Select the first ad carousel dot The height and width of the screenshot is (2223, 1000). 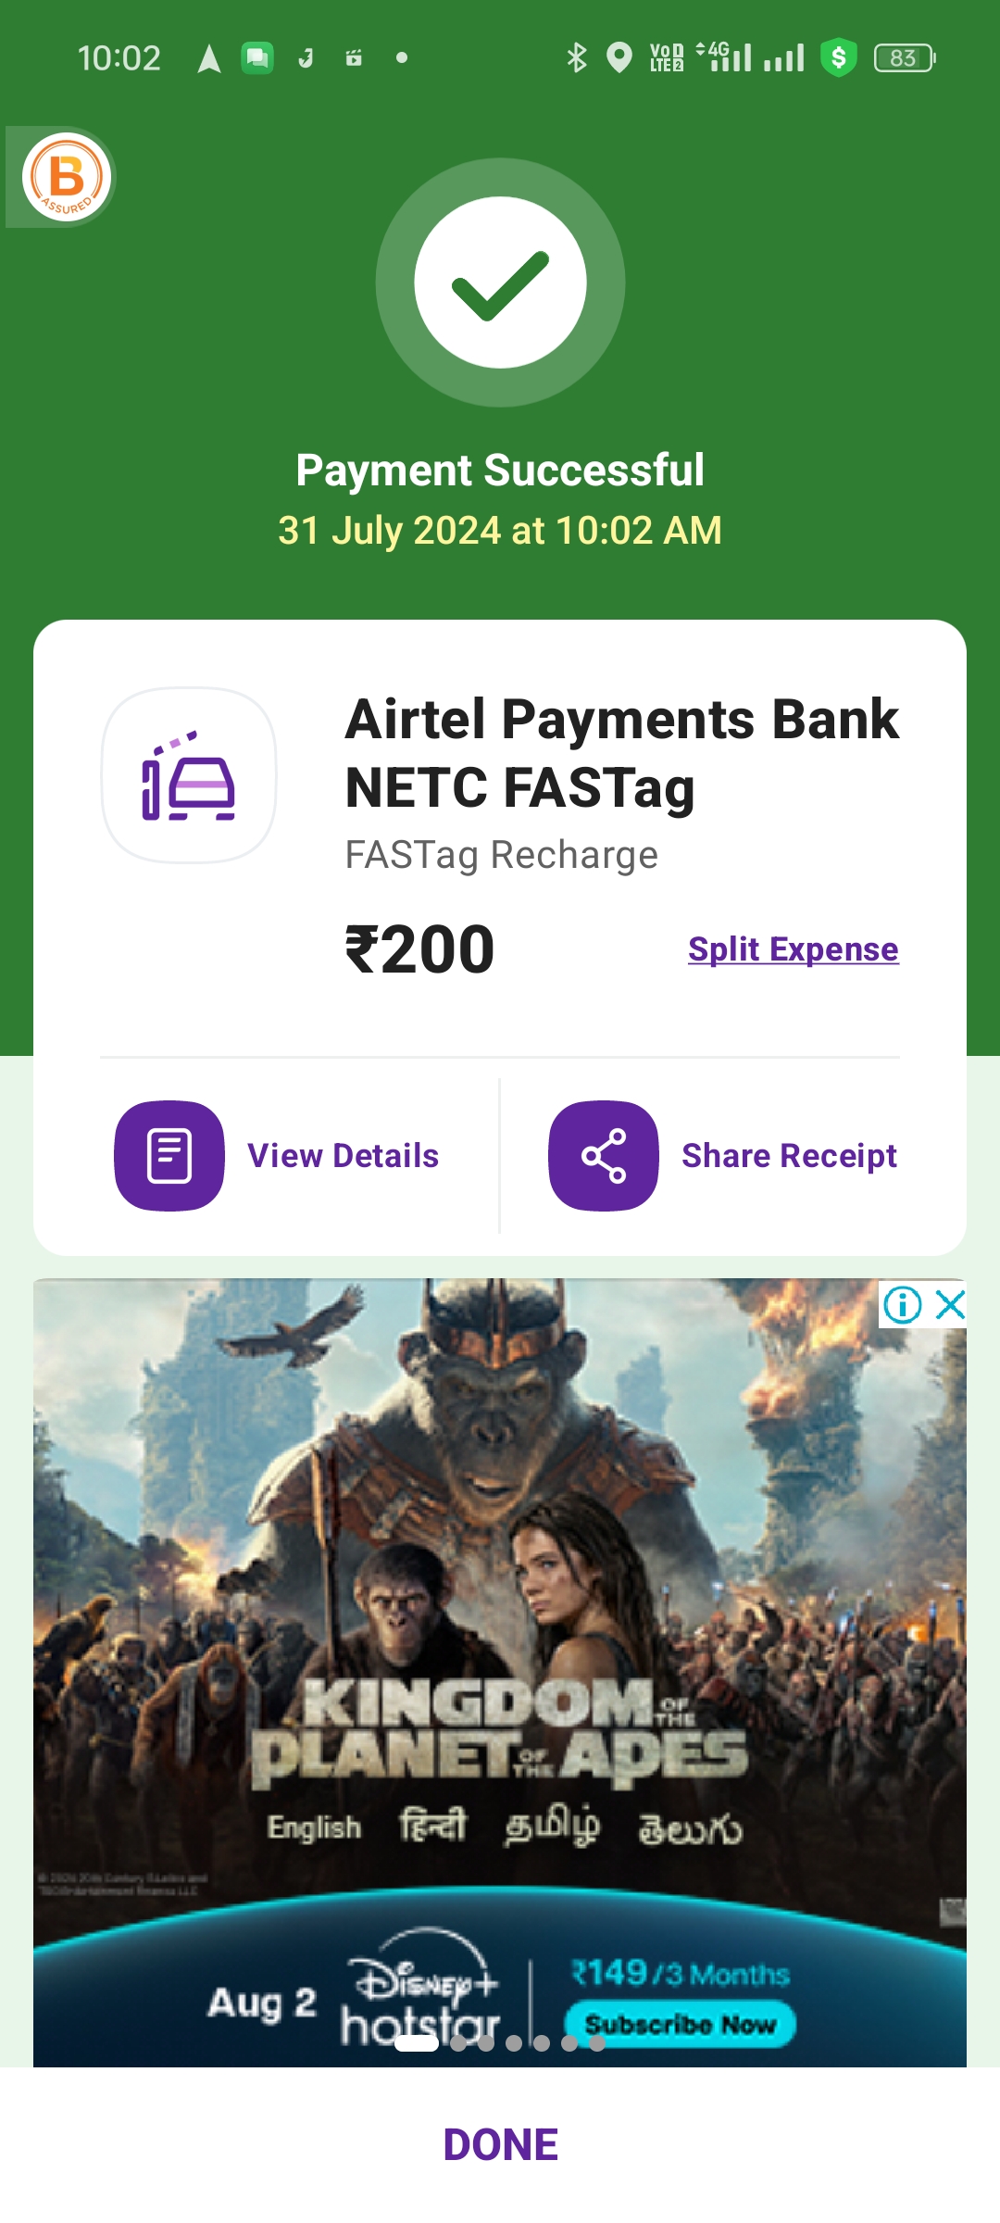(417, 2043)
